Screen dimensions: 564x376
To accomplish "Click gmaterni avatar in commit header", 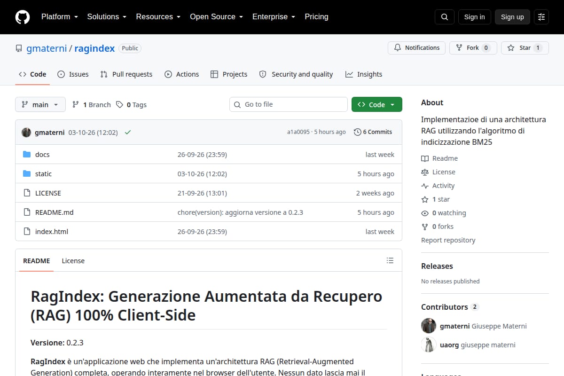I will point(26,132).
